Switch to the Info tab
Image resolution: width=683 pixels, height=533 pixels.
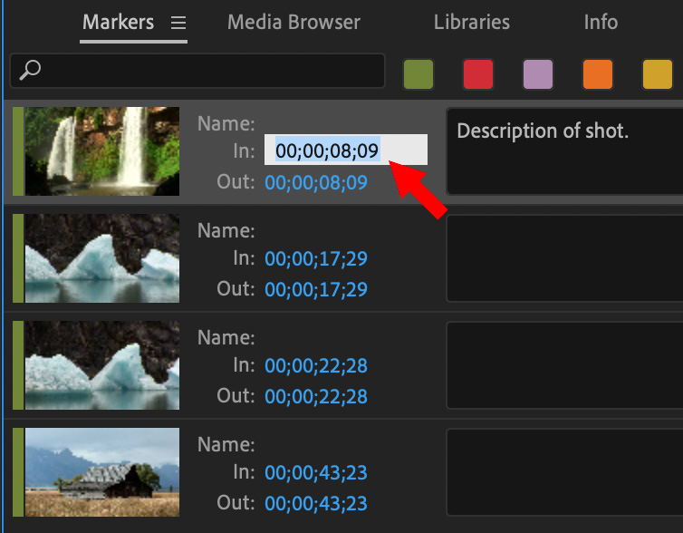[601, 23]
